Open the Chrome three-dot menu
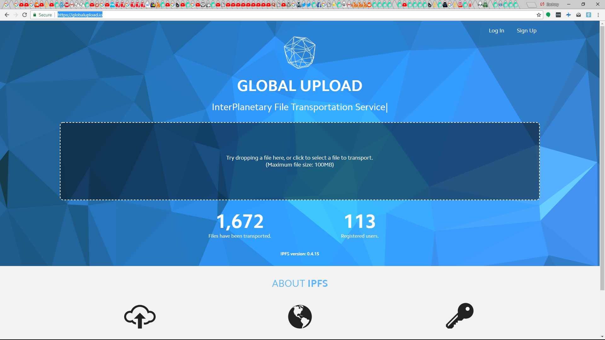The width and height of the screenshot is (605, 340). 598,15
